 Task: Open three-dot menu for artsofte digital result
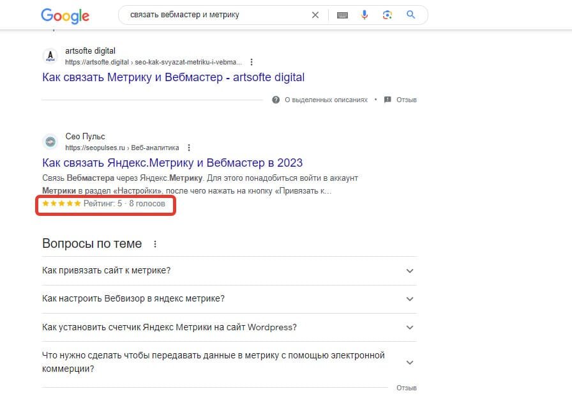252,62
